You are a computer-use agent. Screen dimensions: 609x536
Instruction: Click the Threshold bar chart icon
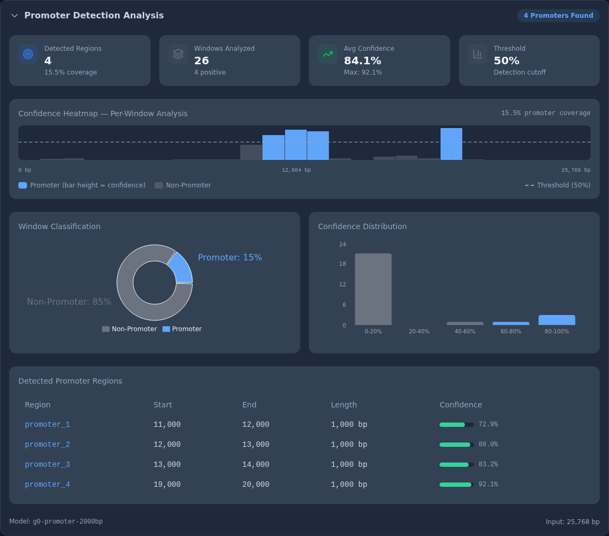(477, 54)
